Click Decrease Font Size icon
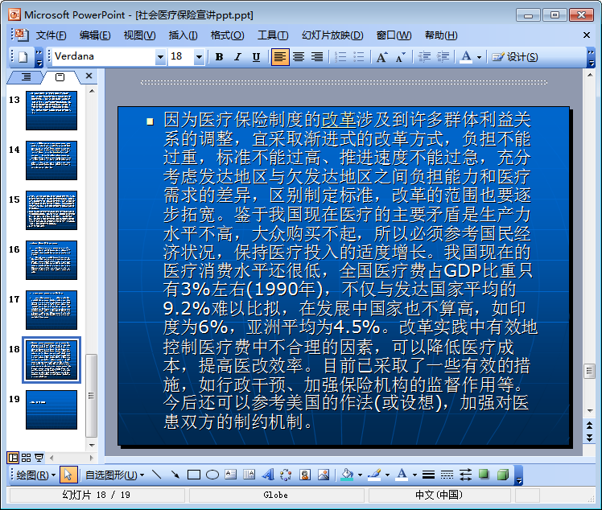 click(x=400, y=57)
